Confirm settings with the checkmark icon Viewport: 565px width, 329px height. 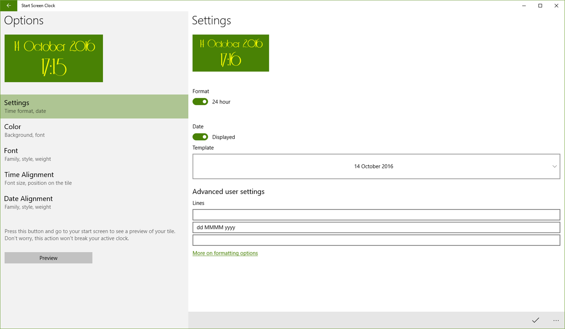click(x=535, y=320)
